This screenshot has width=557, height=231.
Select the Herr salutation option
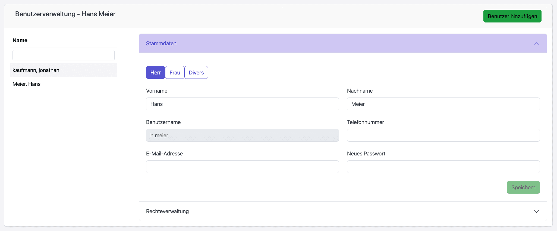[x=156, y=73]
